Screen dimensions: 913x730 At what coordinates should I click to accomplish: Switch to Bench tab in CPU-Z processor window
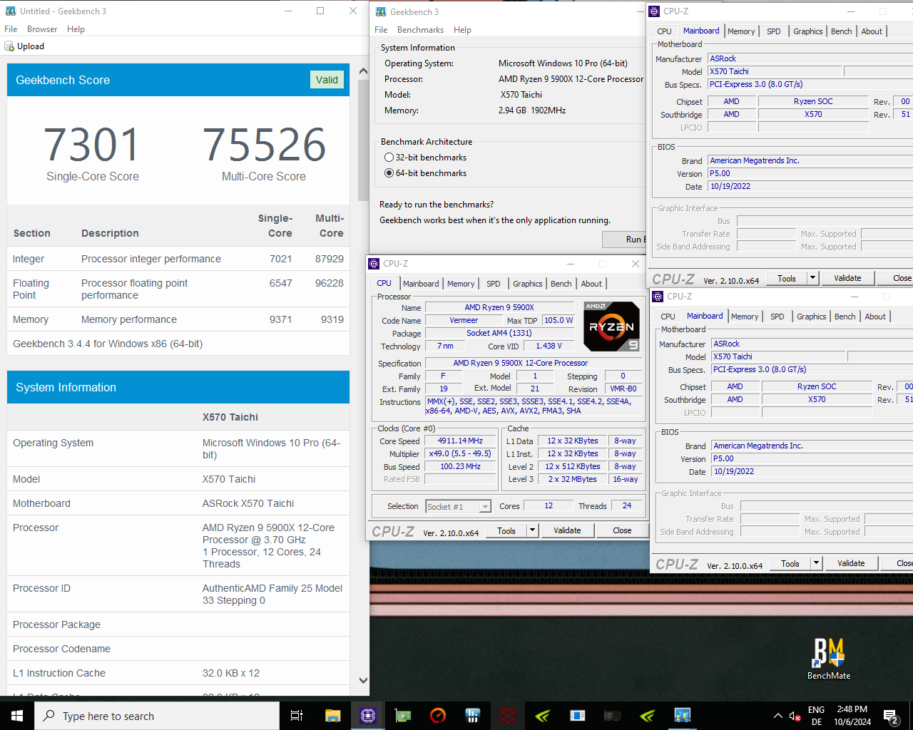coord(561,284)
